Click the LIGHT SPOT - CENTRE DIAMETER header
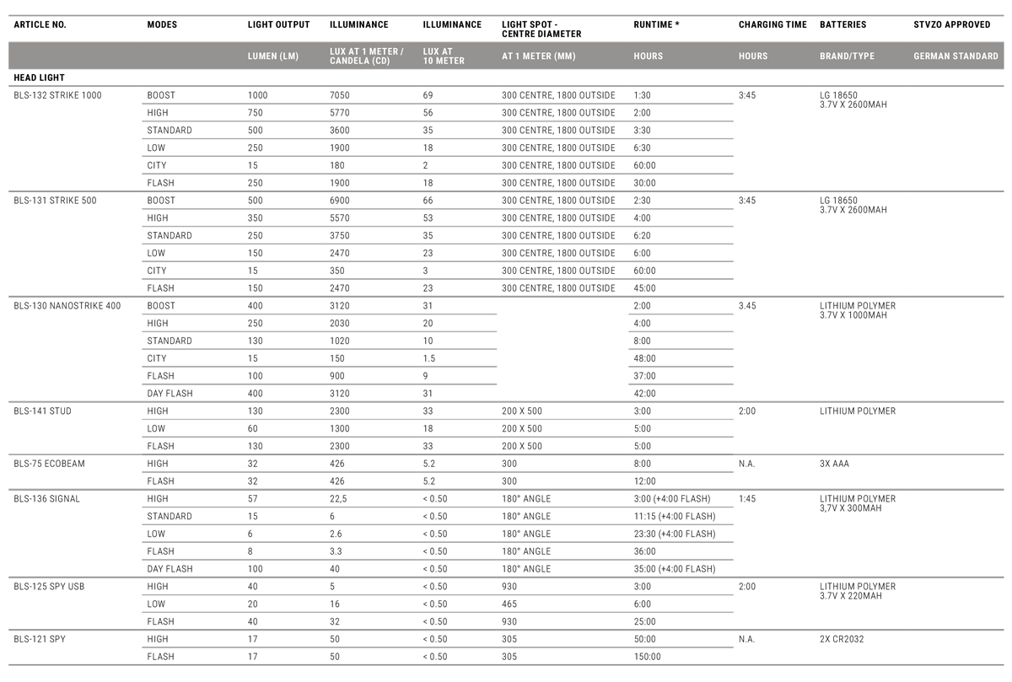Image resolution: width=1012 pixels, height=682 pixels. tap(541, 30)
